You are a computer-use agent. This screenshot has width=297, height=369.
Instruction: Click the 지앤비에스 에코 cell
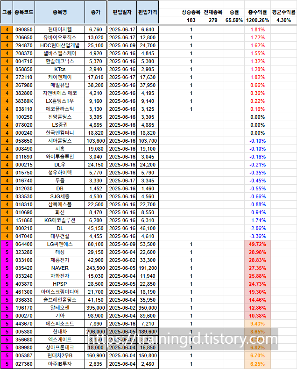(60, 93)
